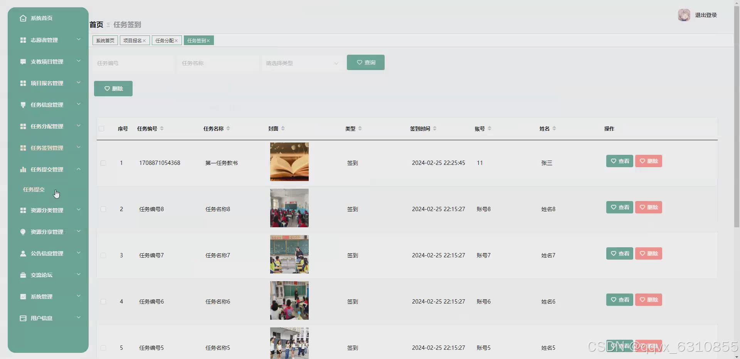
Task: Open the classroom cover thumbnail for 任务名称7
Action: click(x=289, y=254)
